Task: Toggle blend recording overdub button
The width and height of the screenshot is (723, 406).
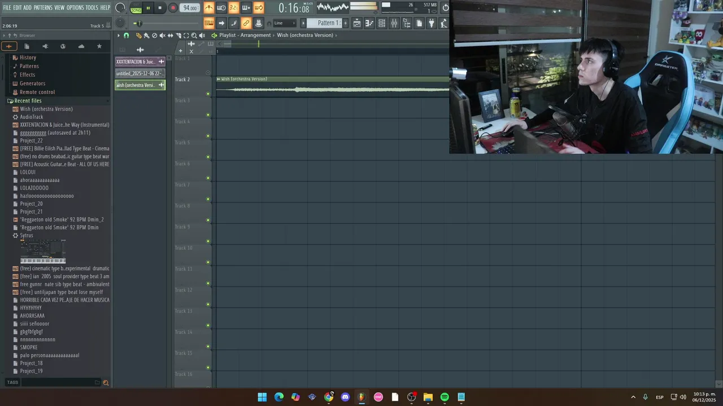Action: pos(246,8)
